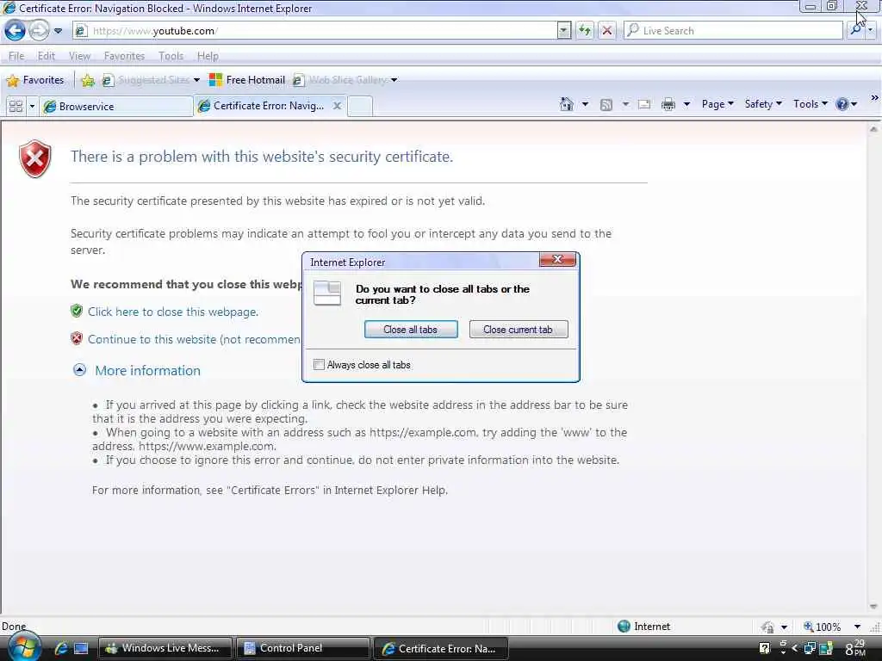This screenshot has width=882, height=661.
Task: Open a new blank tab
Action: click(360, 106)
